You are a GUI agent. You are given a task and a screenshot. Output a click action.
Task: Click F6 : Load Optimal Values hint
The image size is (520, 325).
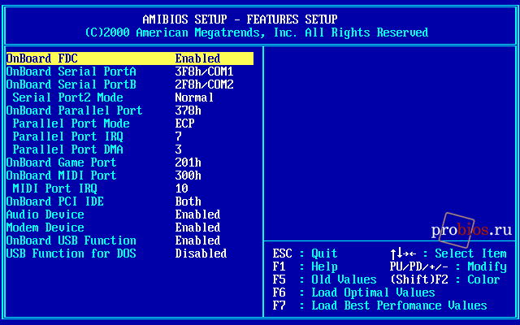pyautogui.click(x=354, y=292)
